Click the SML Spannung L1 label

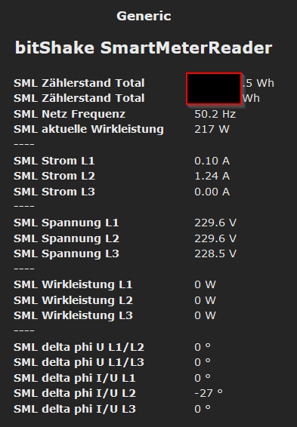click(x=67, y=223)
